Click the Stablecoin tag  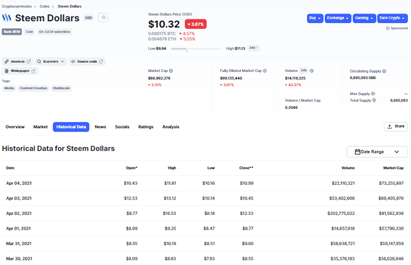coord(62,89)
